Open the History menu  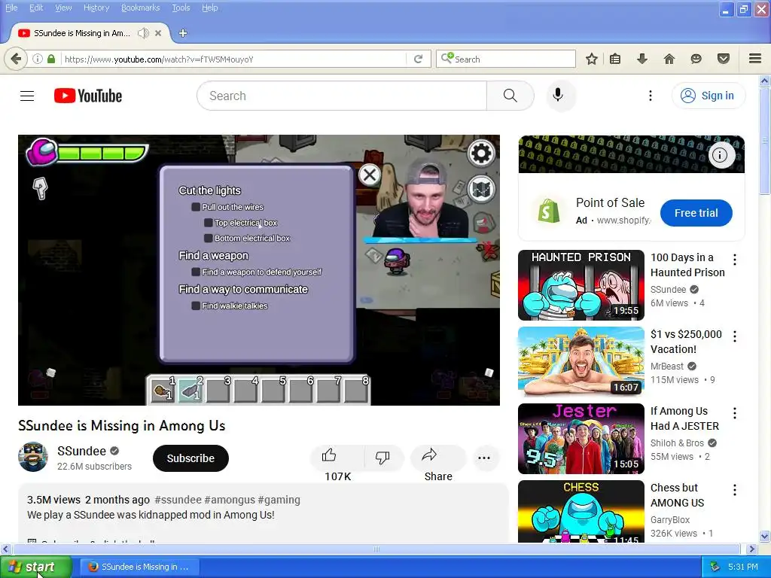pos(96,8)
